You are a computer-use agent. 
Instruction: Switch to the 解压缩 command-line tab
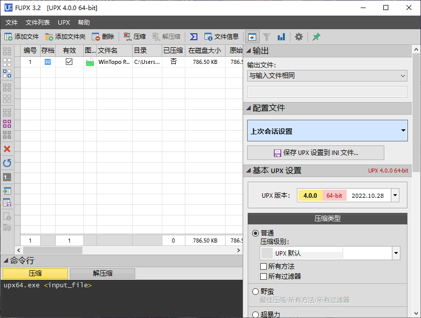[102, 273]
